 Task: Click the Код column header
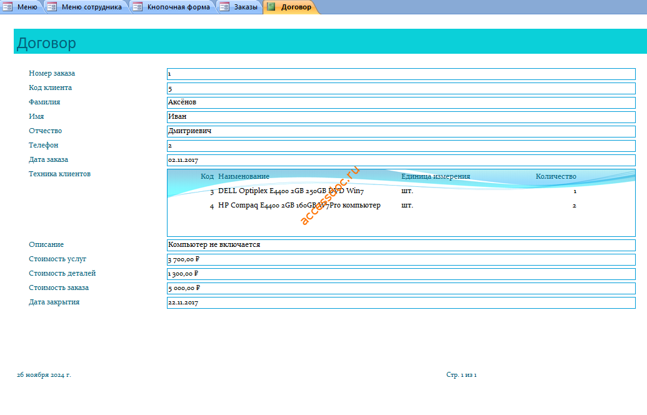(207, 176)
